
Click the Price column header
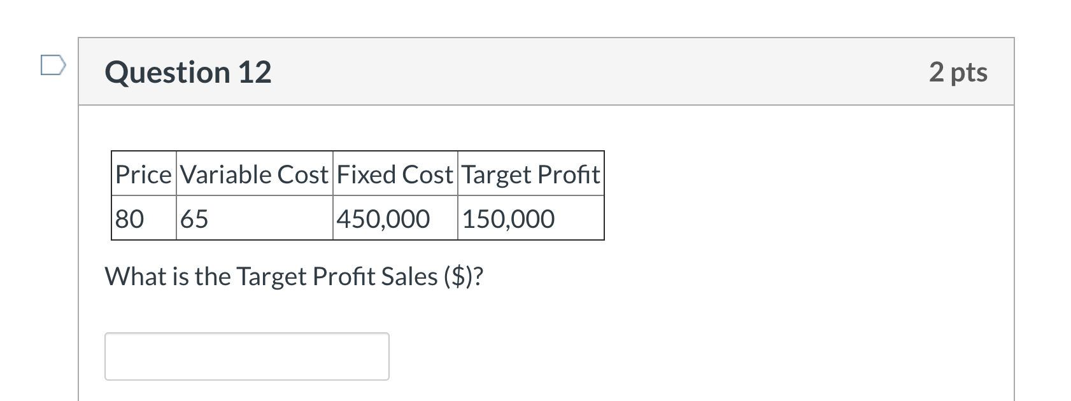[x=143, y=174]
